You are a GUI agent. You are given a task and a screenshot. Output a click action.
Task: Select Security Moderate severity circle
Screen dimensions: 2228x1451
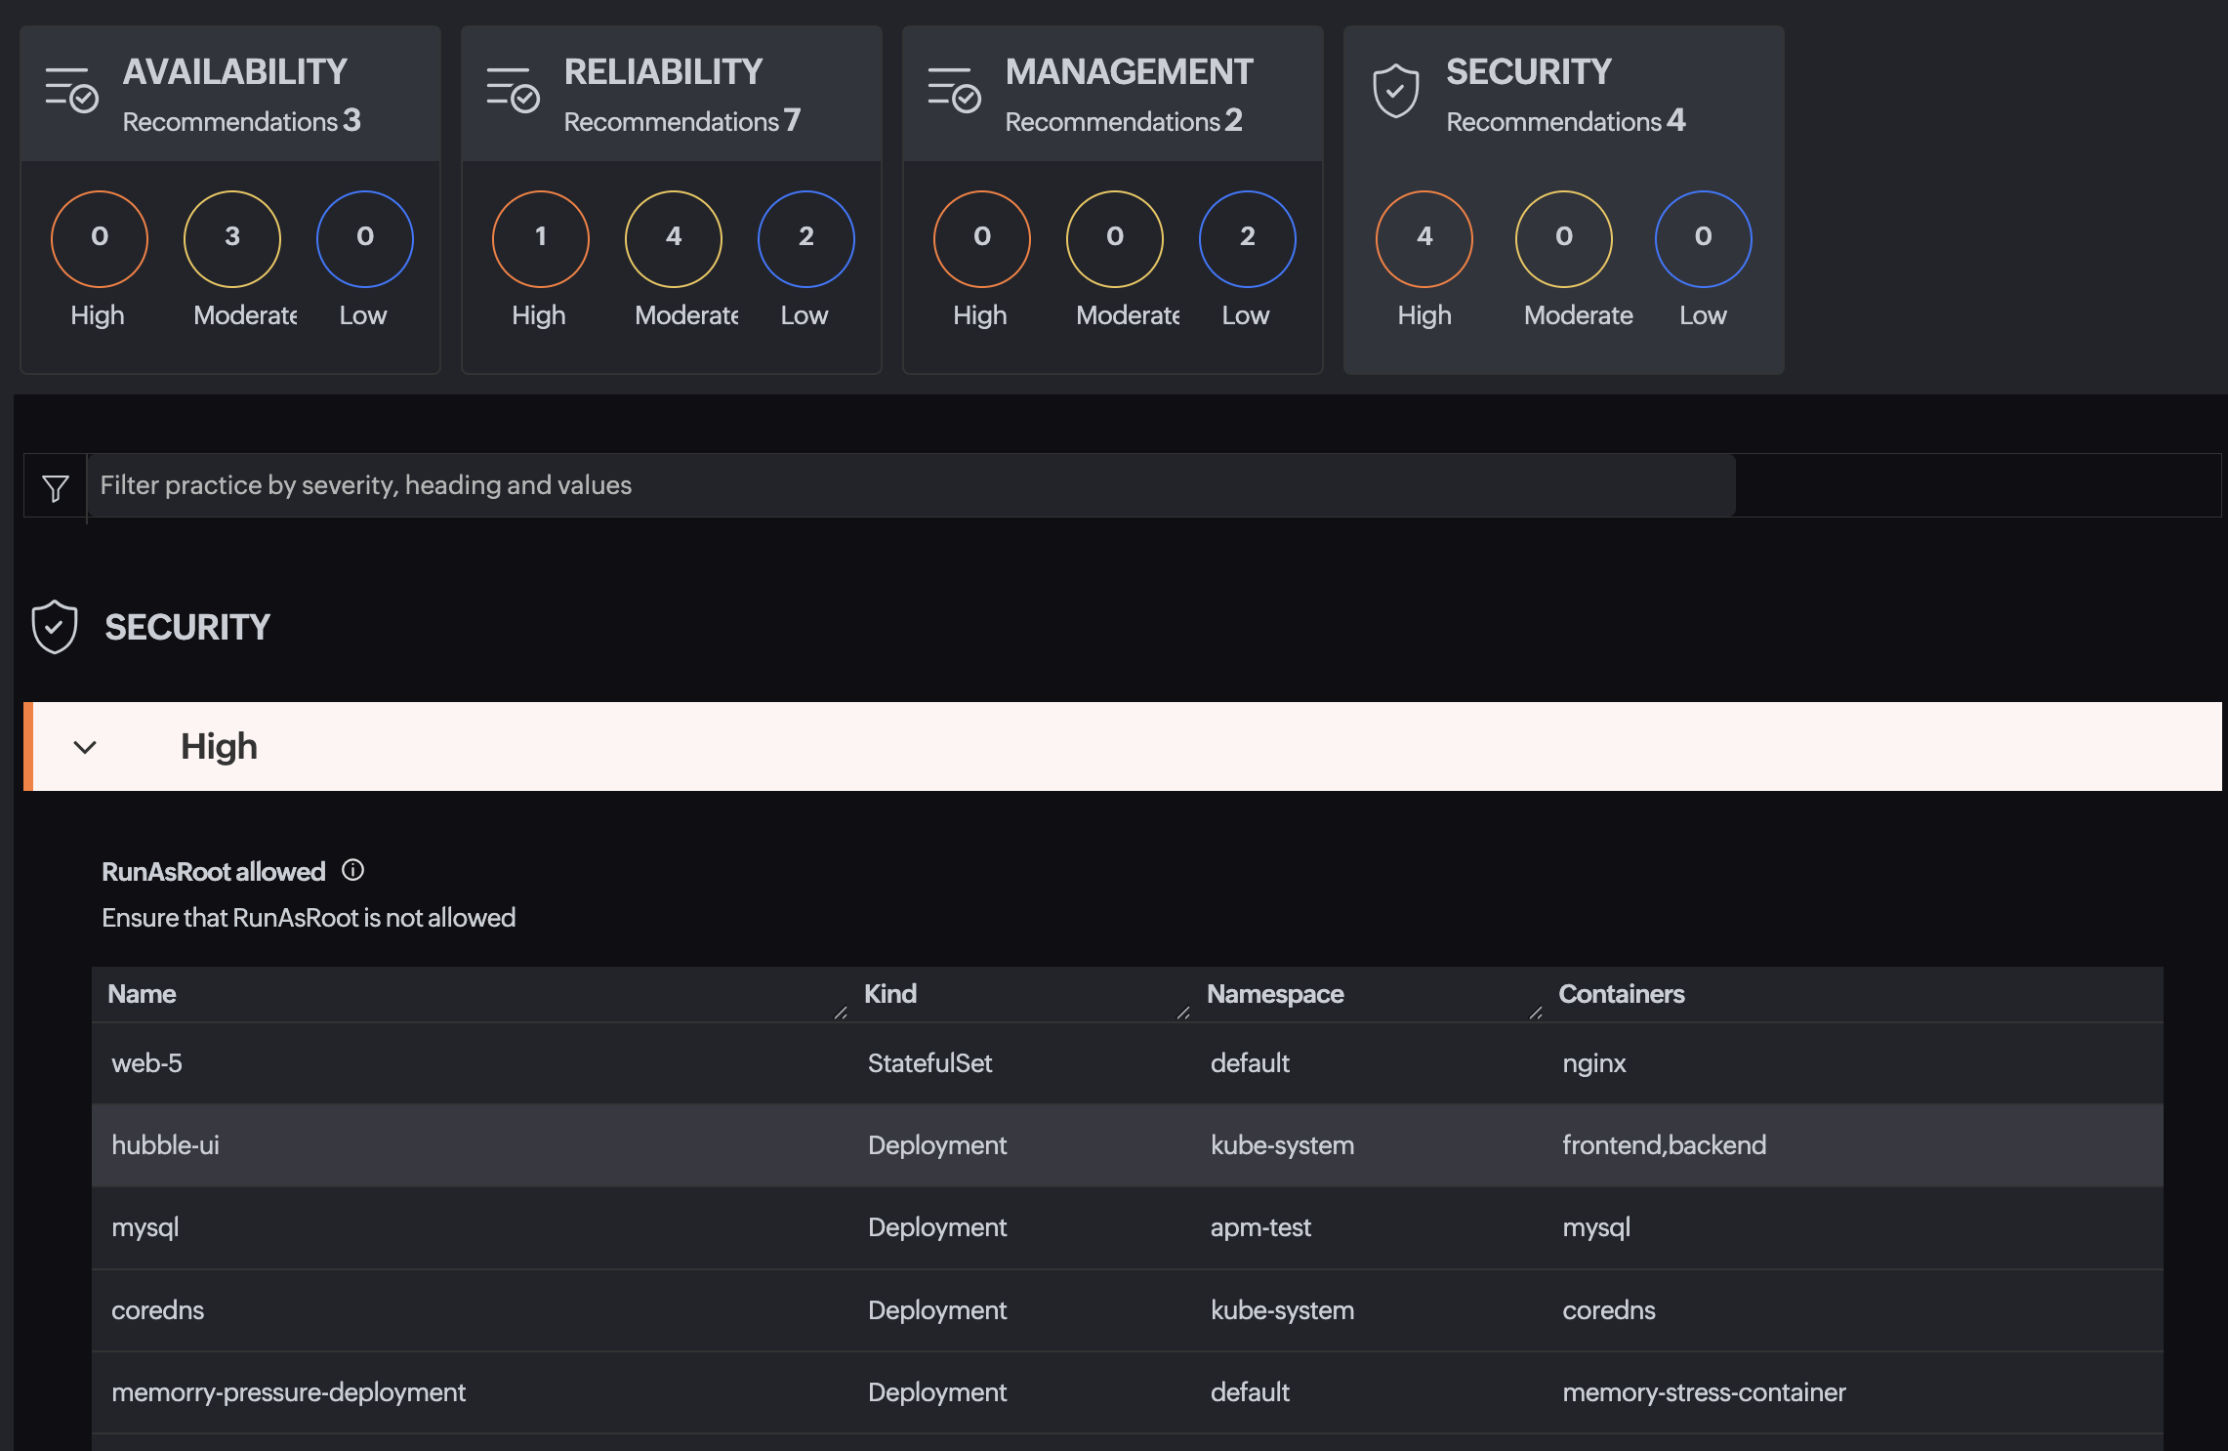(1564, 238)
